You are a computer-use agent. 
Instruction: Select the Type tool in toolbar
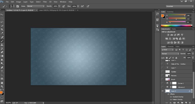pyautogui.click(x=2, y=71)
